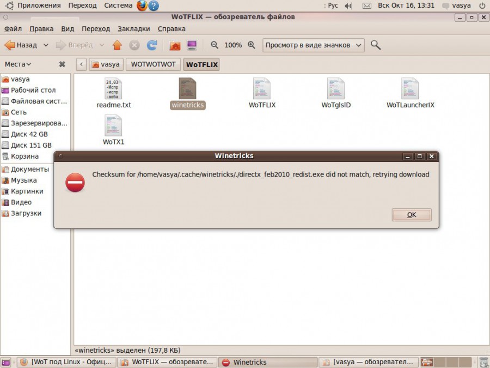
Task: Open the view mode dropdown
Action: coord(314,45)
